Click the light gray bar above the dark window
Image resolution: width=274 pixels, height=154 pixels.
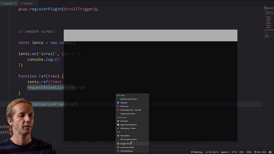150,36
